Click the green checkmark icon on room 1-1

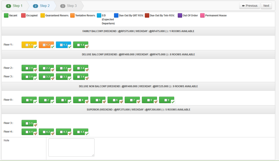(x=35, y=47)
